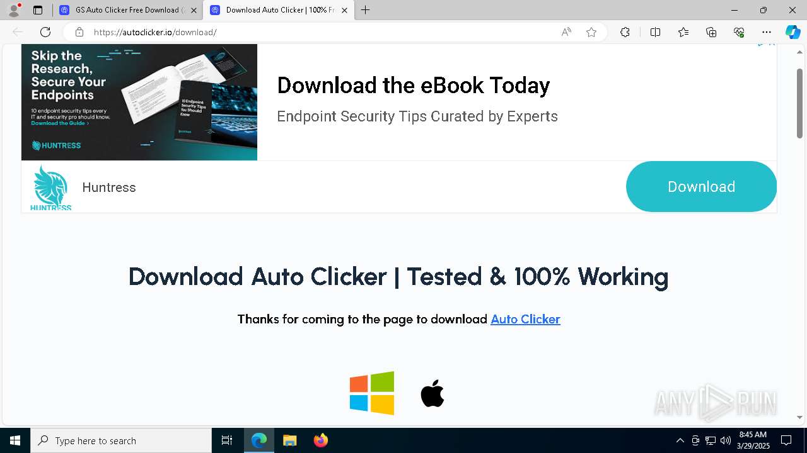Choose the Windows logo download option

tap(372, 393)
